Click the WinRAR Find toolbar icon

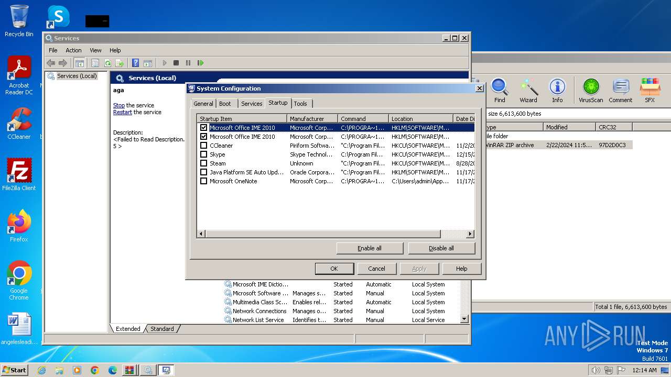click(x=500, y=90)
